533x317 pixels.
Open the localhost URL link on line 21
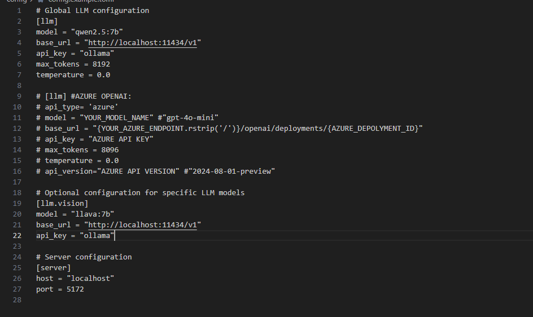[142, 225]
